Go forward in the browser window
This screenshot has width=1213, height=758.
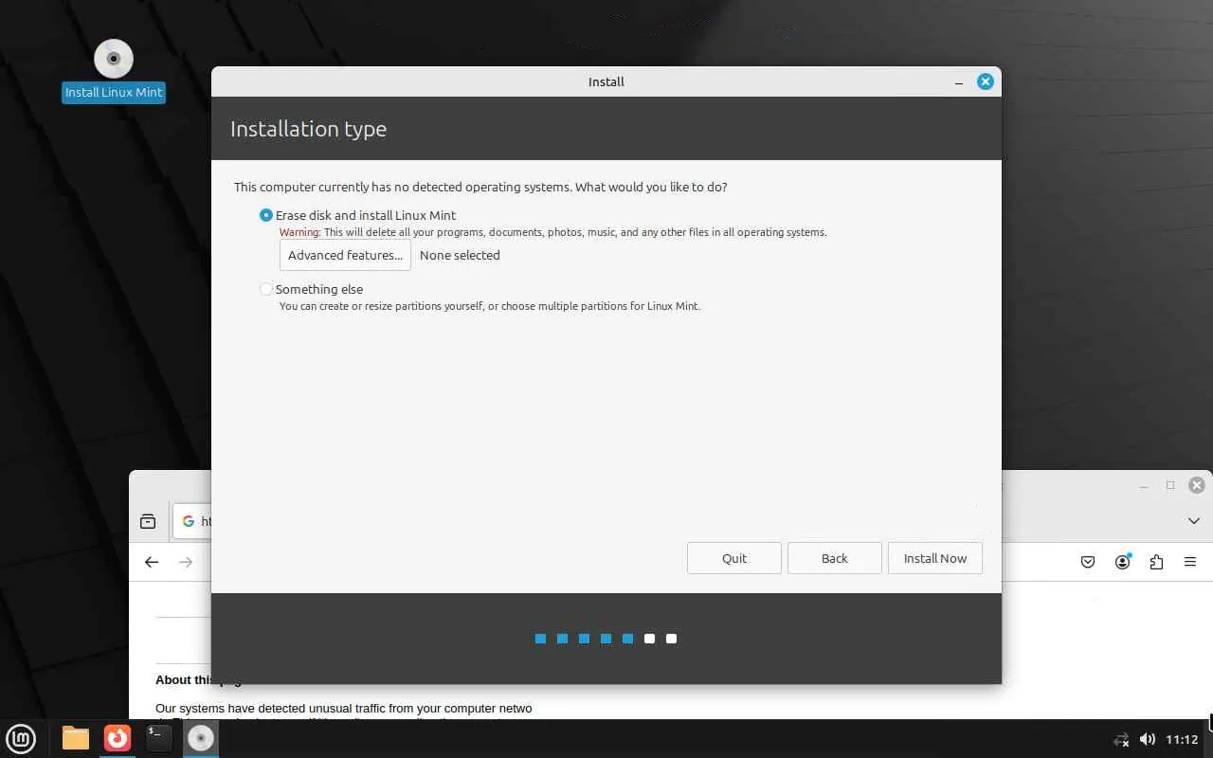(186, 562)
